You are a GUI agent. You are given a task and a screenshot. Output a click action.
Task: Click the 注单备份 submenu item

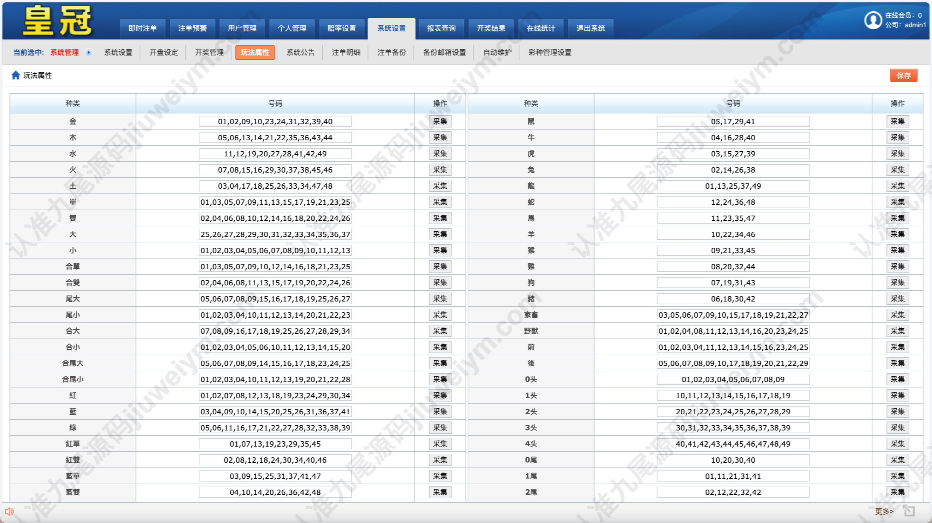(391, 53)
